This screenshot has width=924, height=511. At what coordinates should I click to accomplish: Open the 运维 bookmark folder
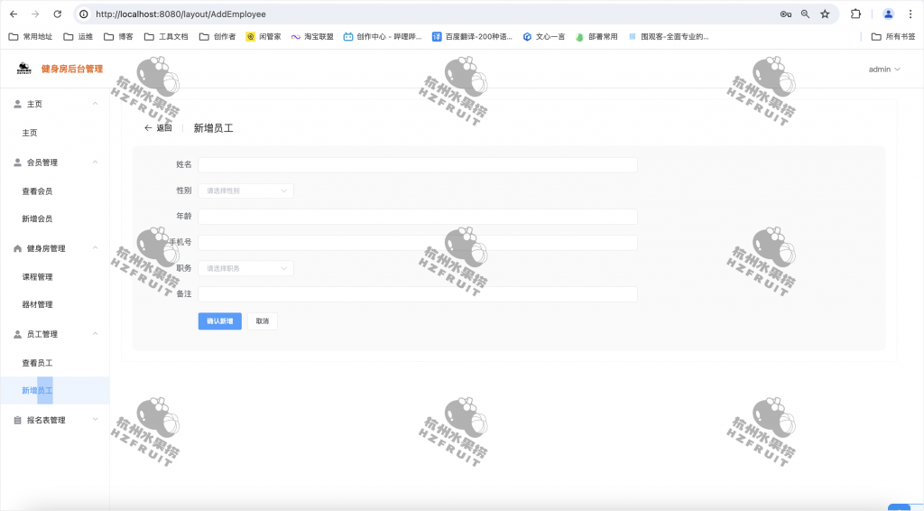[79, 36]
